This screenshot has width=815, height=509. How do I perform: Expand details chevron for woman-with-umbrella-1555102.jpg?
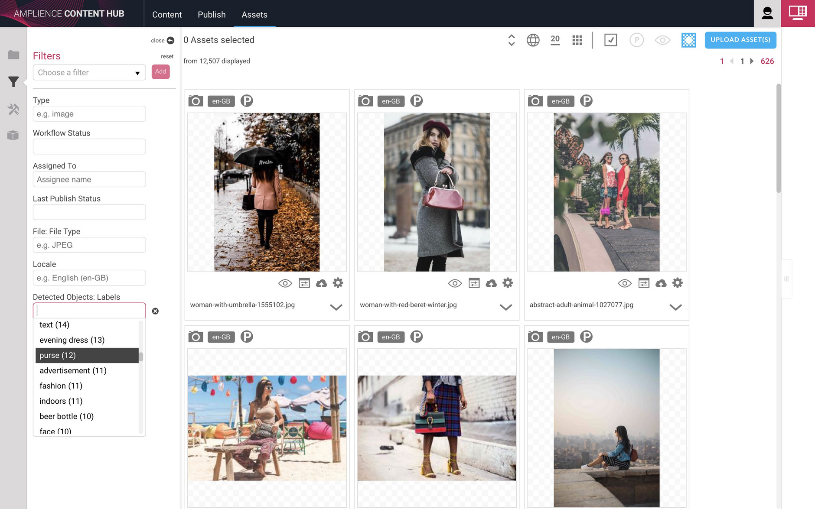[336, 307]
